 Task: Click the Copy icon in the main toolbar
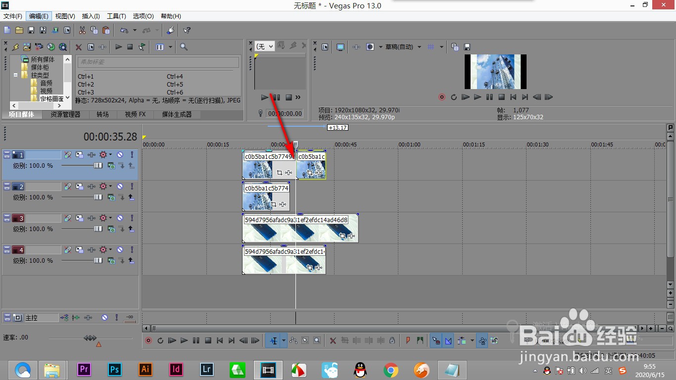[x=94, y=30]
